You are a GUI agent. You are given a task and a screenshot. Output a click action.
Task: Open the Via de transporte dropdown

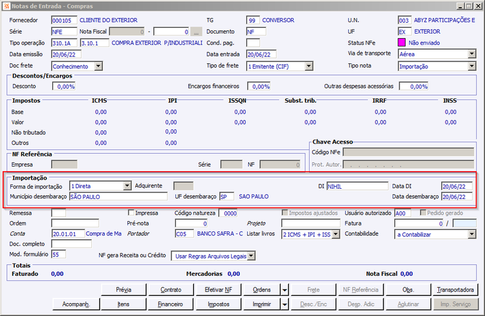(x=471, y=54)
